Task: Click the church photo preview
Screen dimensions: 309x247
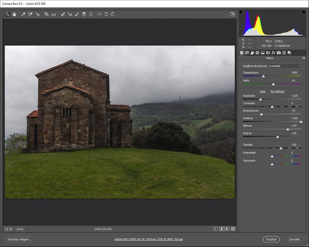Action: (x=120, y=122)
